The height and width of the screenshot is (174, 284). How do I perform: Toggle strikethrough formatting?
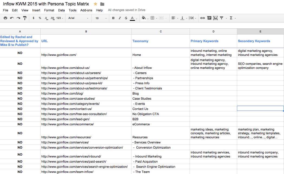[126, 18]
